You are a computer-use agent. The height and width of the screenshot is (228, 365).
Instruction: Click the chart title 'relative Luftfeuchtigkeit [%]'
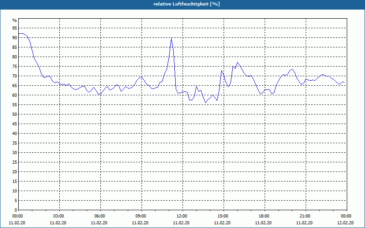point(187,4)
